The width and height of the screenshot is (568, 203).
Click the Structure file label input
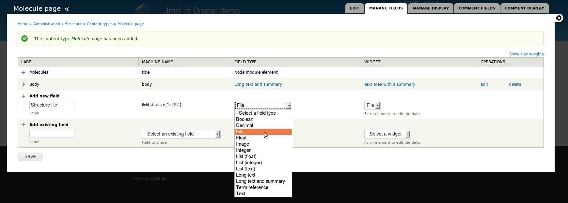click(x=52, y=105)
